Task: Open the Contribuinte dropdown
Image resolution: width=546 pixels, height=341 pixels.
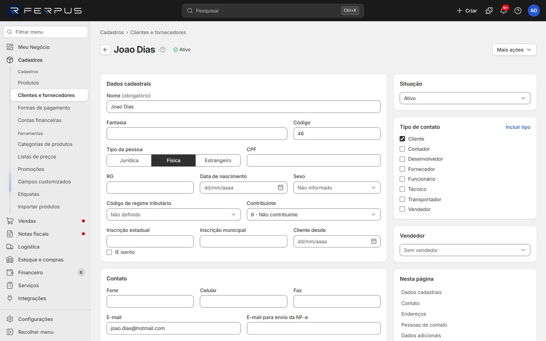Action: click(313, 214)
